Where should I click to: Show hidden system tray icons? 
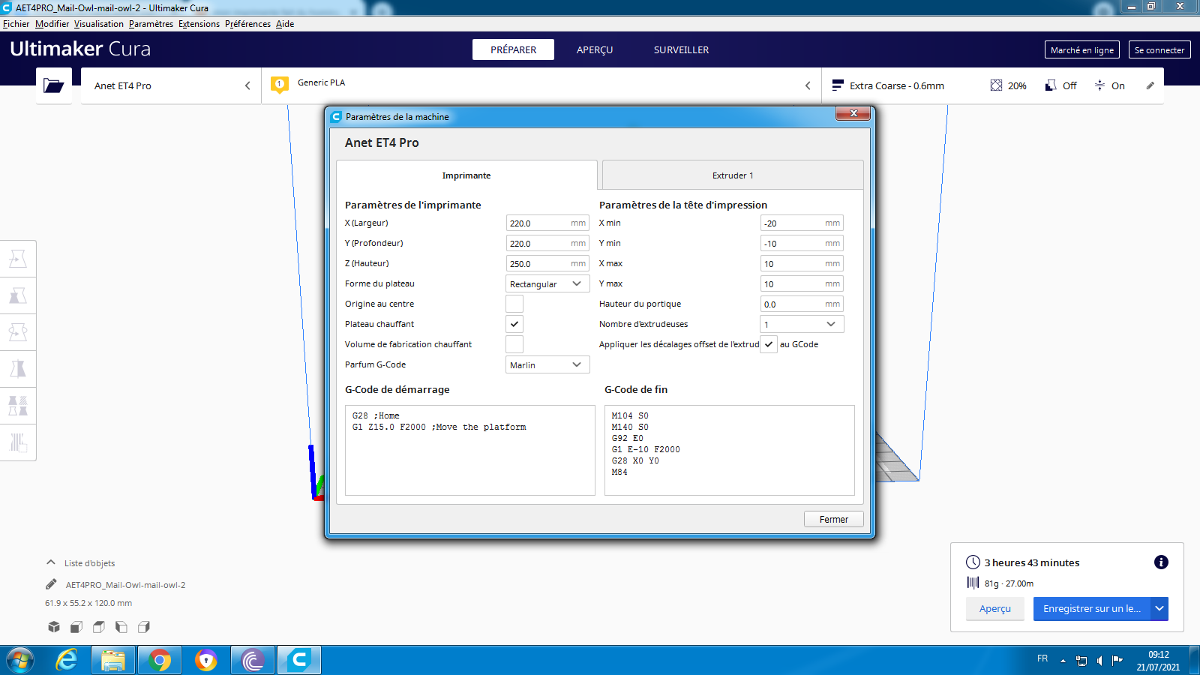[1063, 661]
